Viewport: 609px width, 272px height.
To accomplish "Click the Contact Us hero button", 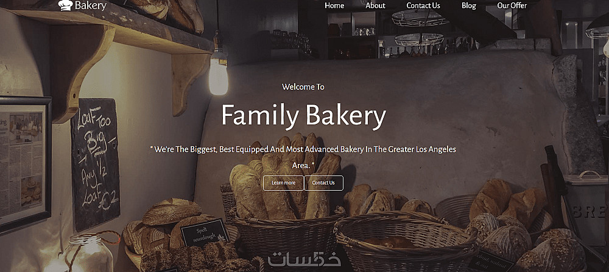I will [323, 183].
